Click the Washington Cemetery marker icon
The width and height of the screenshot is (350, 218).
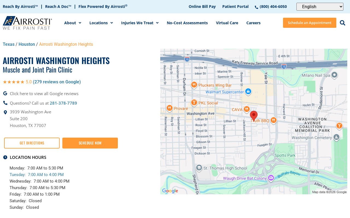337,137
